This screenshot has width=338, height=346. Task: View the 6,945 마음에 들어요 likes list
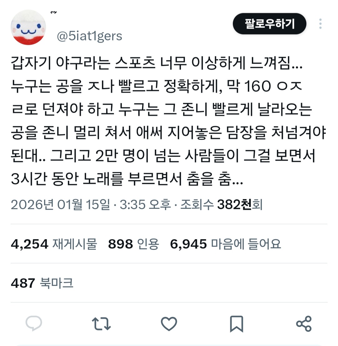tap(226, 244)
